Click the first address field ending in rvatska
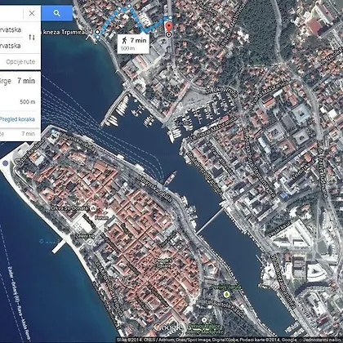The height and width of the screenshot is (343, 343). pyautogui.click(x=11, y=29)
